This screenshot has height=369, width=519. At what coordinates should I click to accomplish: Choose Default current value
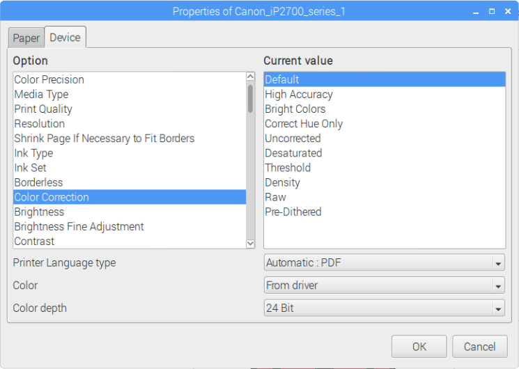click(385, 79)
